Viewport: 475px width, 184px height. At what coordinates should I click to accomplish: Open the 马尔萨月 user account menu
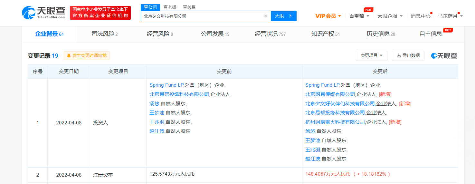(x=450, y=16)
